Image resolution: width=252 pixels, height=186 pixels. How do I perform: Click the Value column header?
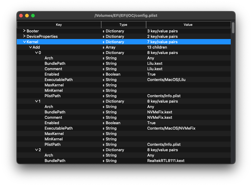pyautogui.click(x=188, y=25)
